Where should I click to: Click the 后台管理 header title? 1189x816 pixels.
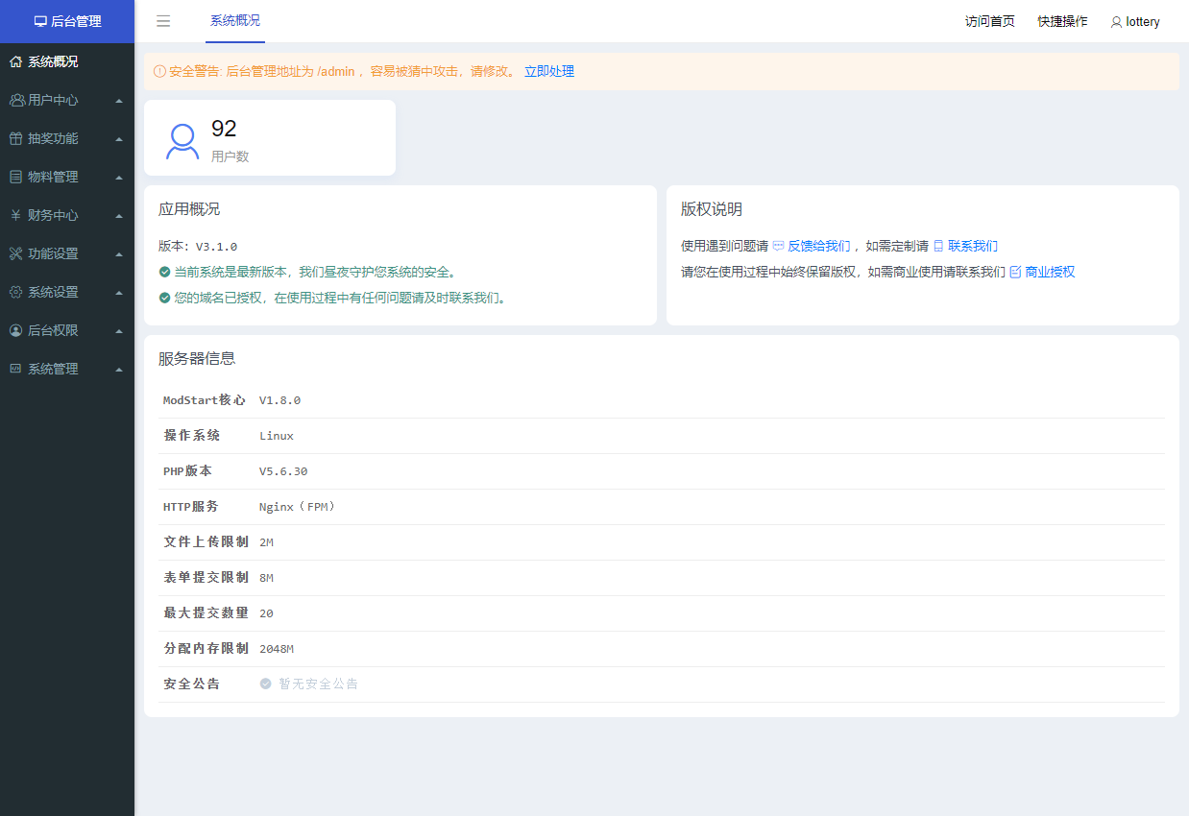[76, 21]
